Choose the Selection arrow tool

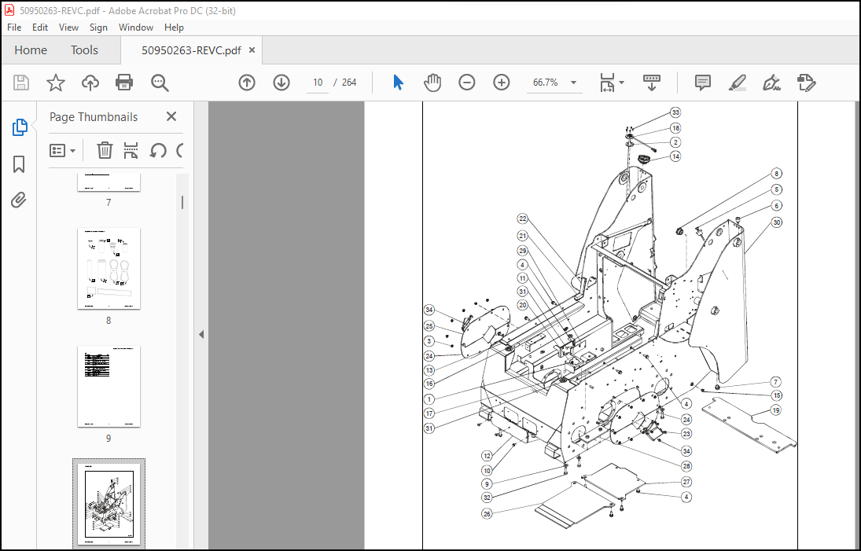[x=399, y=83]
